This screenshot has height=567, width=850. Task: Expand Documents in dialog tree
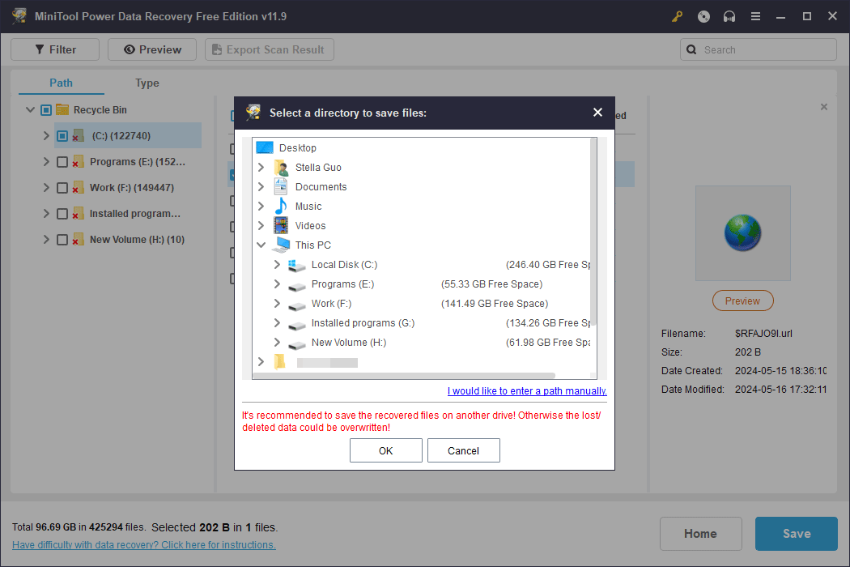[x=261, y=186]
